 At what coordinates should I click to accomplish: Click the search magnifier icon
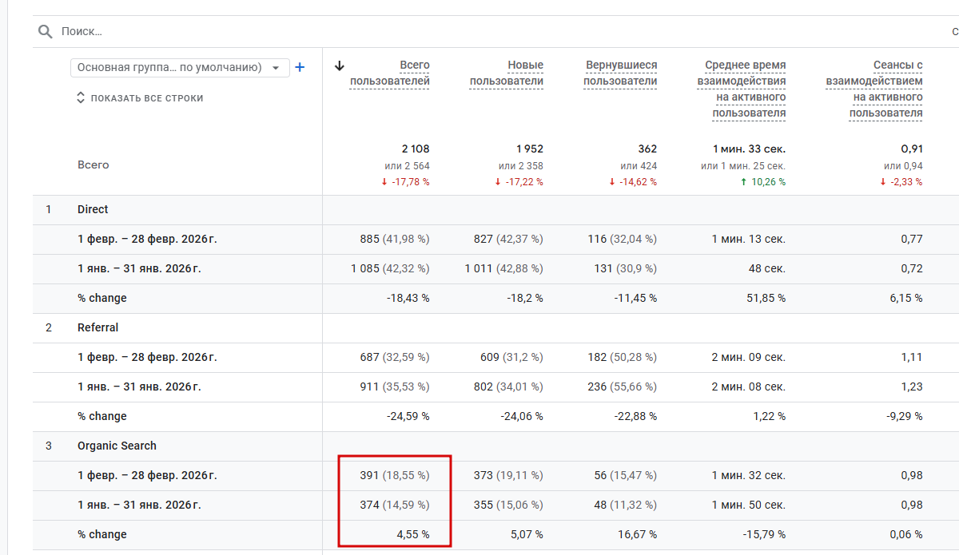(45, 32)
